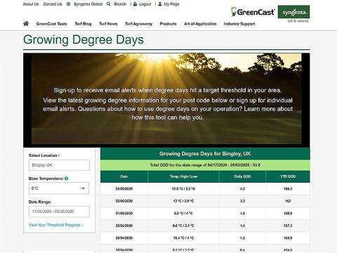
Task: Go to the Home icon in navigation
Action: point(26,23)
